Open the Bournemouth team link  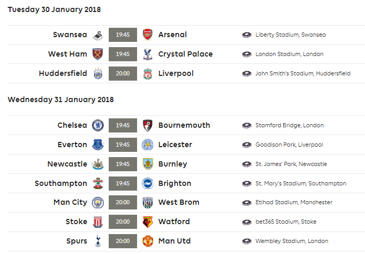[184, 125]
